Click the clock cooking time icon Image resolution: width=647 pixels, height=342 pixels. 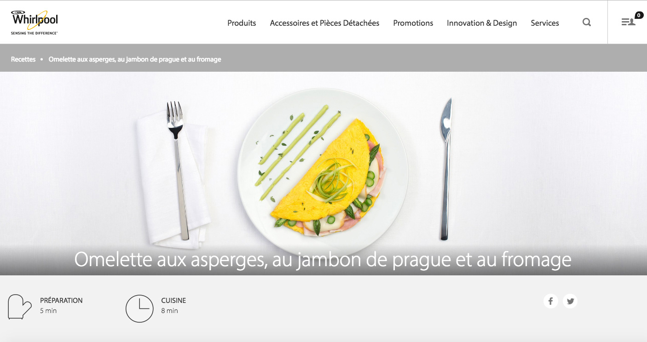point(139,308)
